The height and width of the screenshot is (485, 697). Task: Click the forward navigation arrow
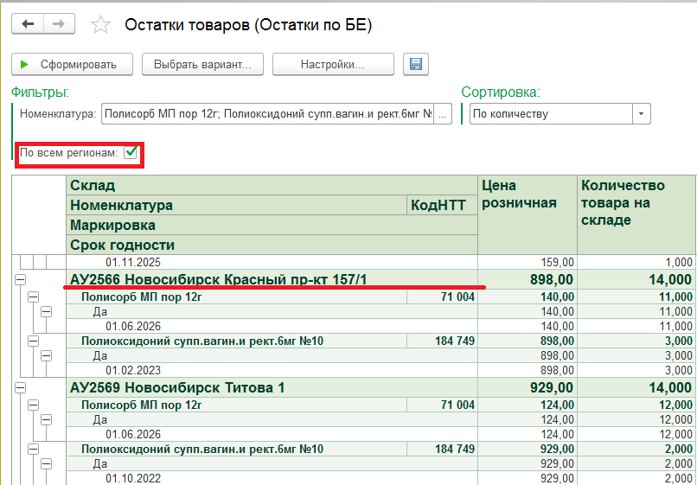(x=61, y=24)
